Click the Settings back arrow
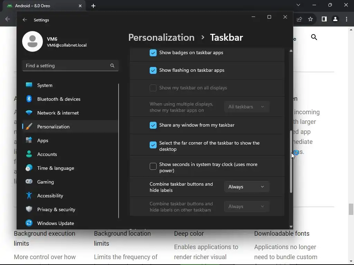 (x=25, y=20)
